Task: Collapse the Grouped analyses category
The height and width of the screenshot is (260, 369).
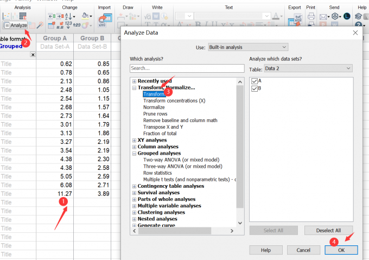Action: pos(134,154)
